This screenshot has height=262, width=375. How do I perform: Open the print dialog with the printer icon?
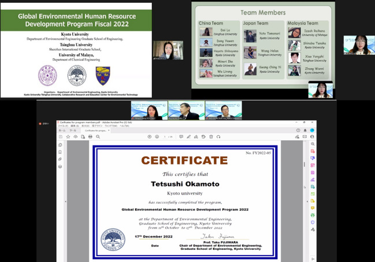(x=90, y=137)
